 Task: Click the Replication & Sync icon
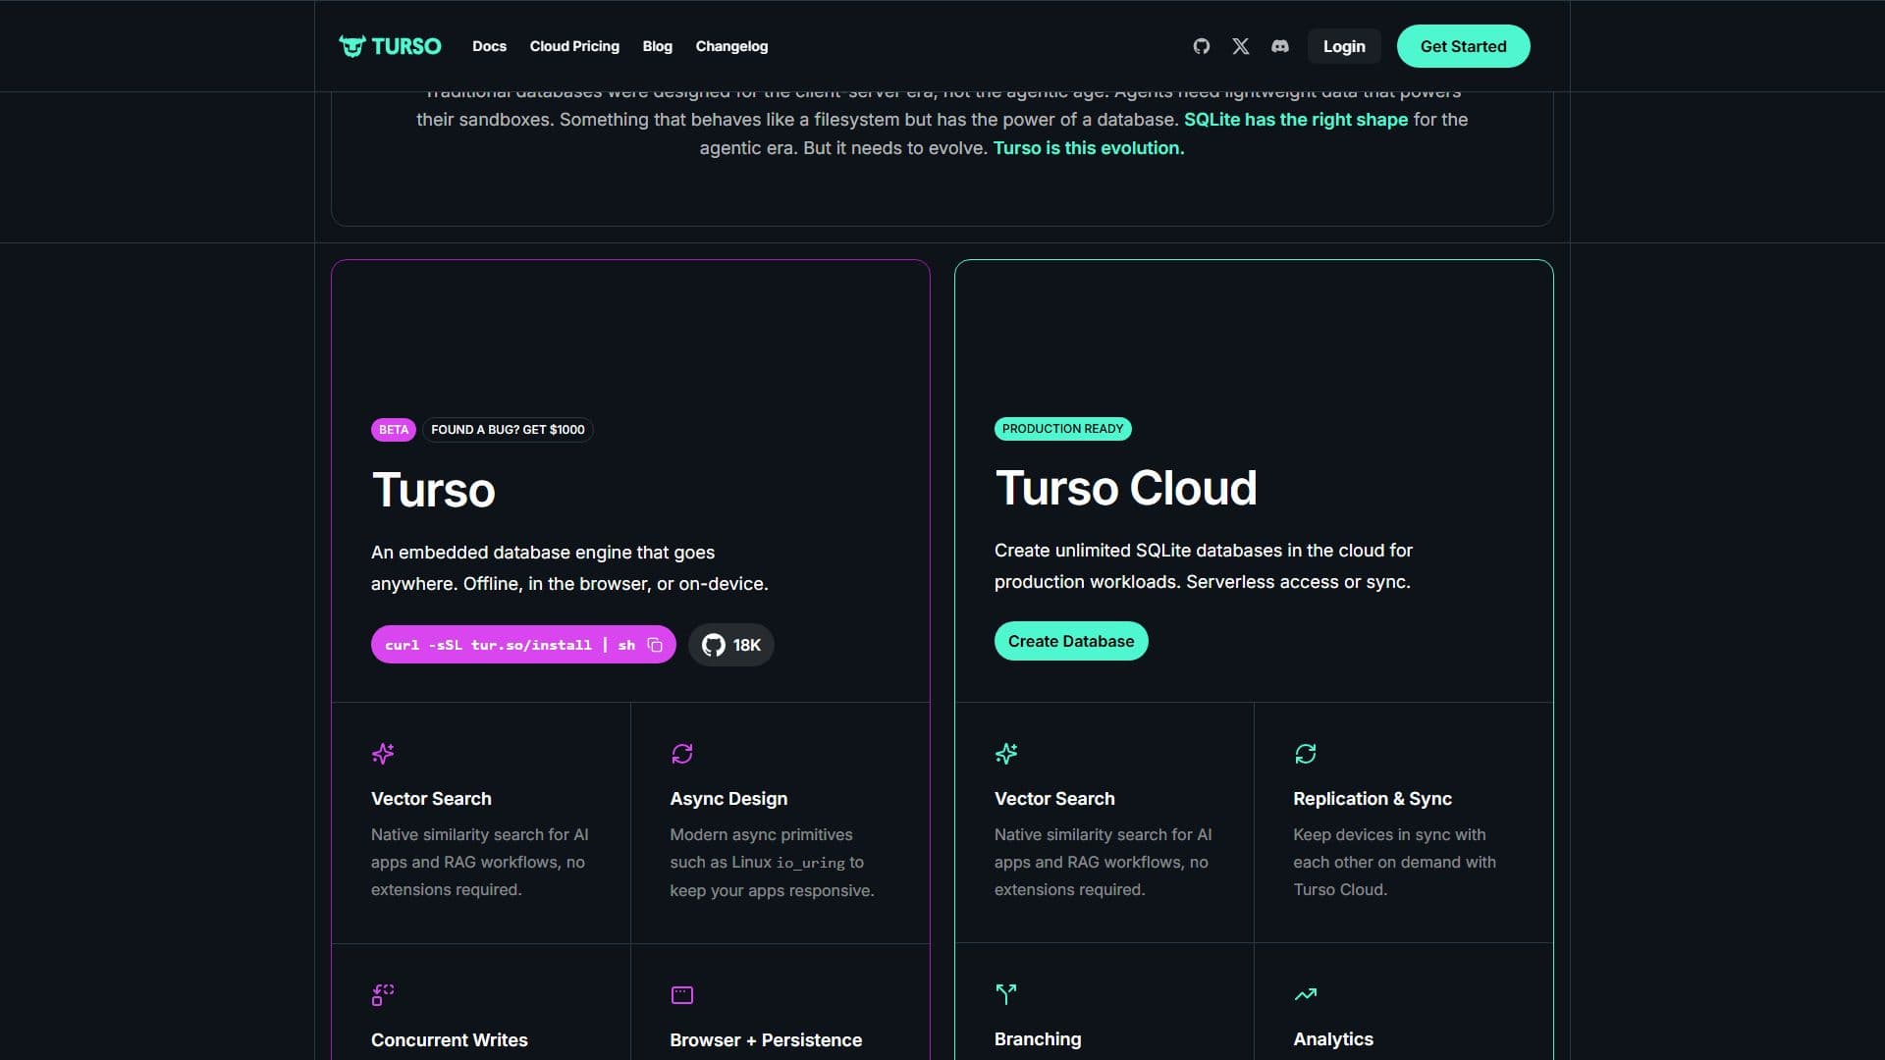(x=1306, y=754)
